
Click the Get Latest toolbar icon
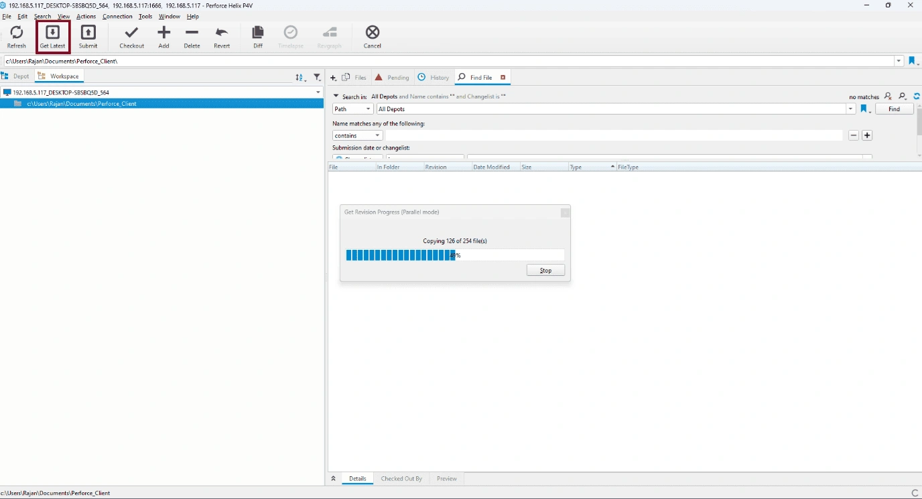[52, 32]
